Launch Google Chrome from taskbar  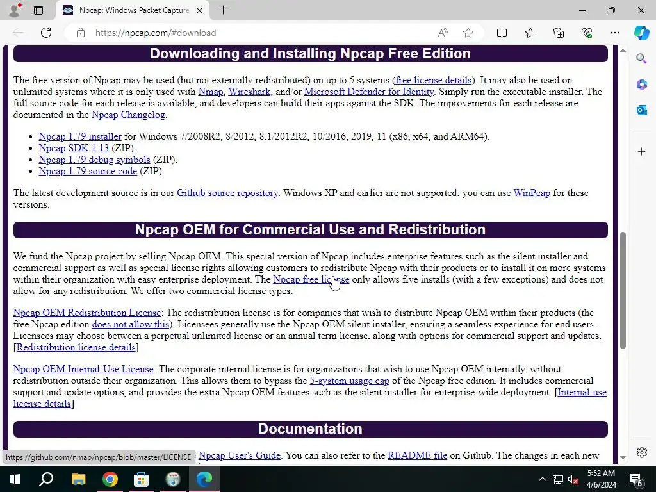(x=110, y=479)
